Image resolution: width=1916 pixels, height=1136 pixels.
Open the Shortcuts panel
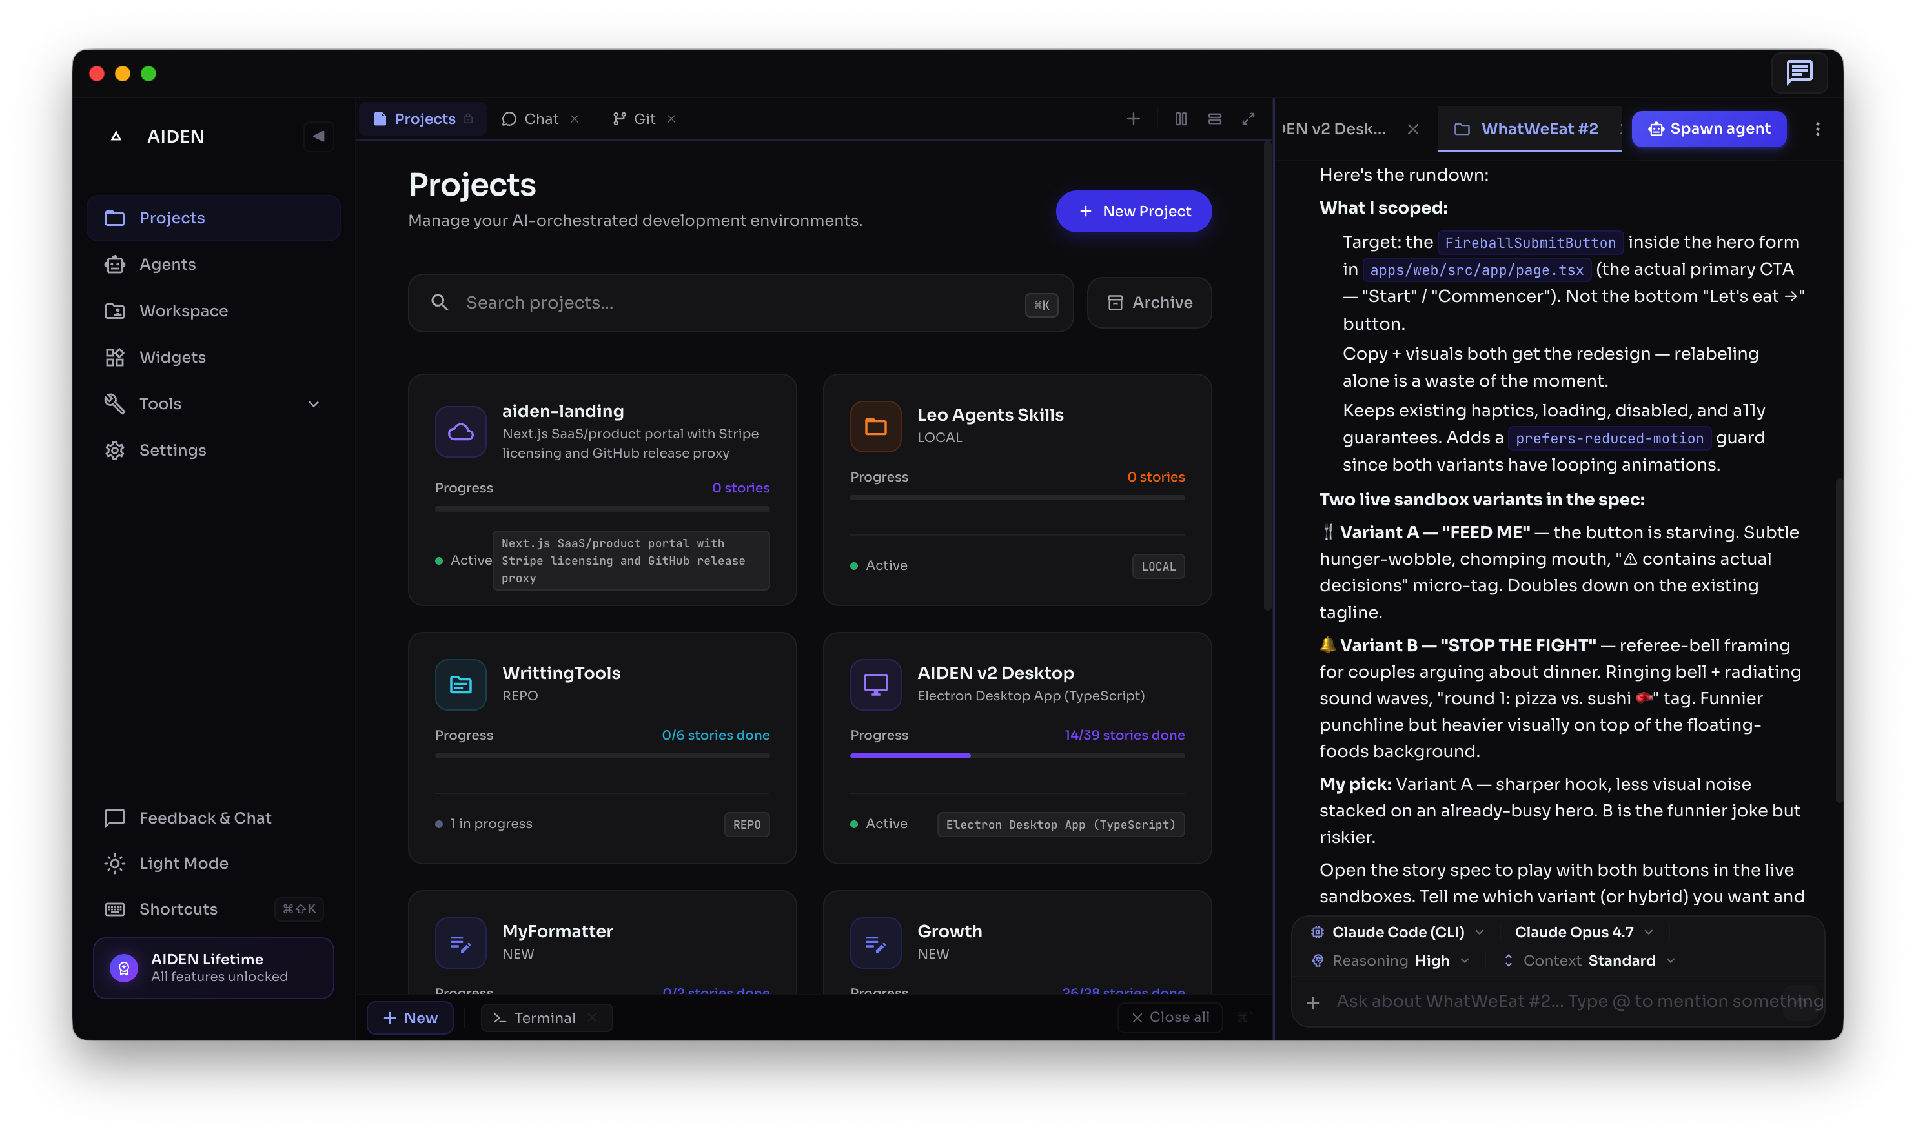pos(213,909)
